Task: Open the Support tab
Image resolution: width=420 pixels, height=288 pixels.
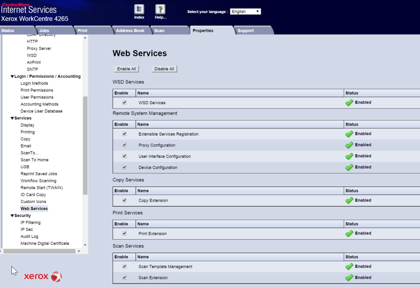Action: click(245, 30)
